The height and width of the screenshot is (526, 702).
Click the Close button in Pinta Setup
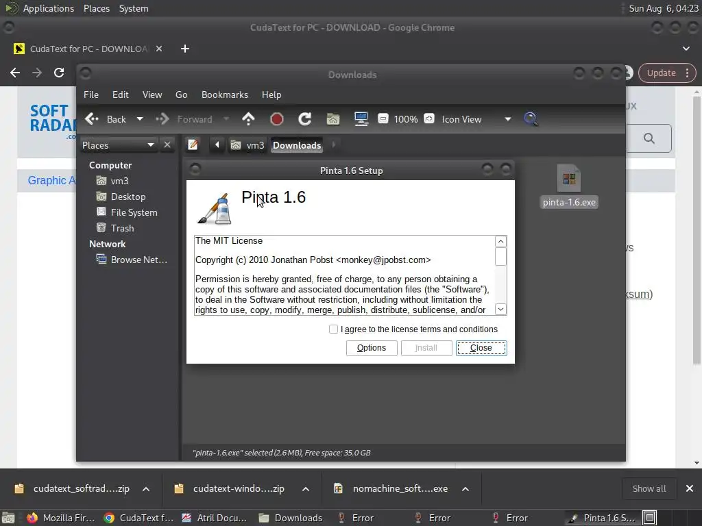(481, 348)
